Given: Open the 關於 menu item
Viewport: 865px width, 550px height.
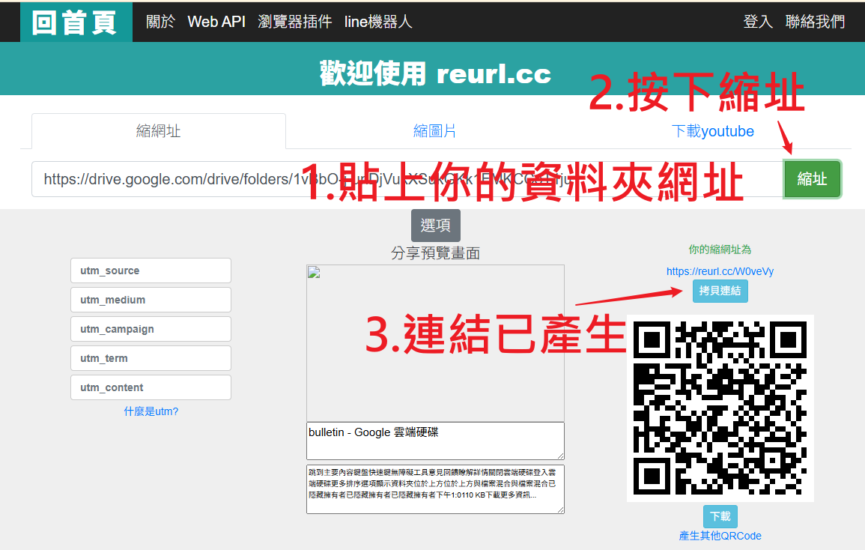Looking at the screenshot, I should (160, 22).
